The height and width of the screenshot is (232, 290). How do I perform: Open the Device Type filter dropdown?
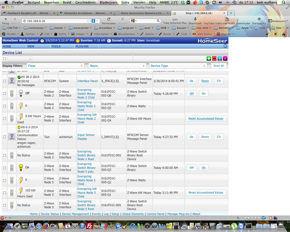point(178,66)
